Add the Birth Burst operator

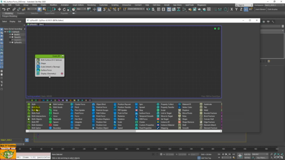(x=34, y=107)
